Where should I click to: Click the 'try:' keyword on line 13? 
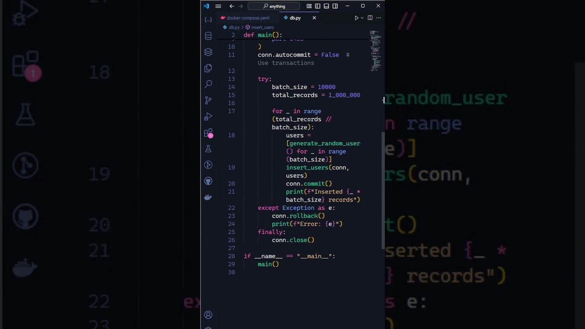click(x=265, y=79)
